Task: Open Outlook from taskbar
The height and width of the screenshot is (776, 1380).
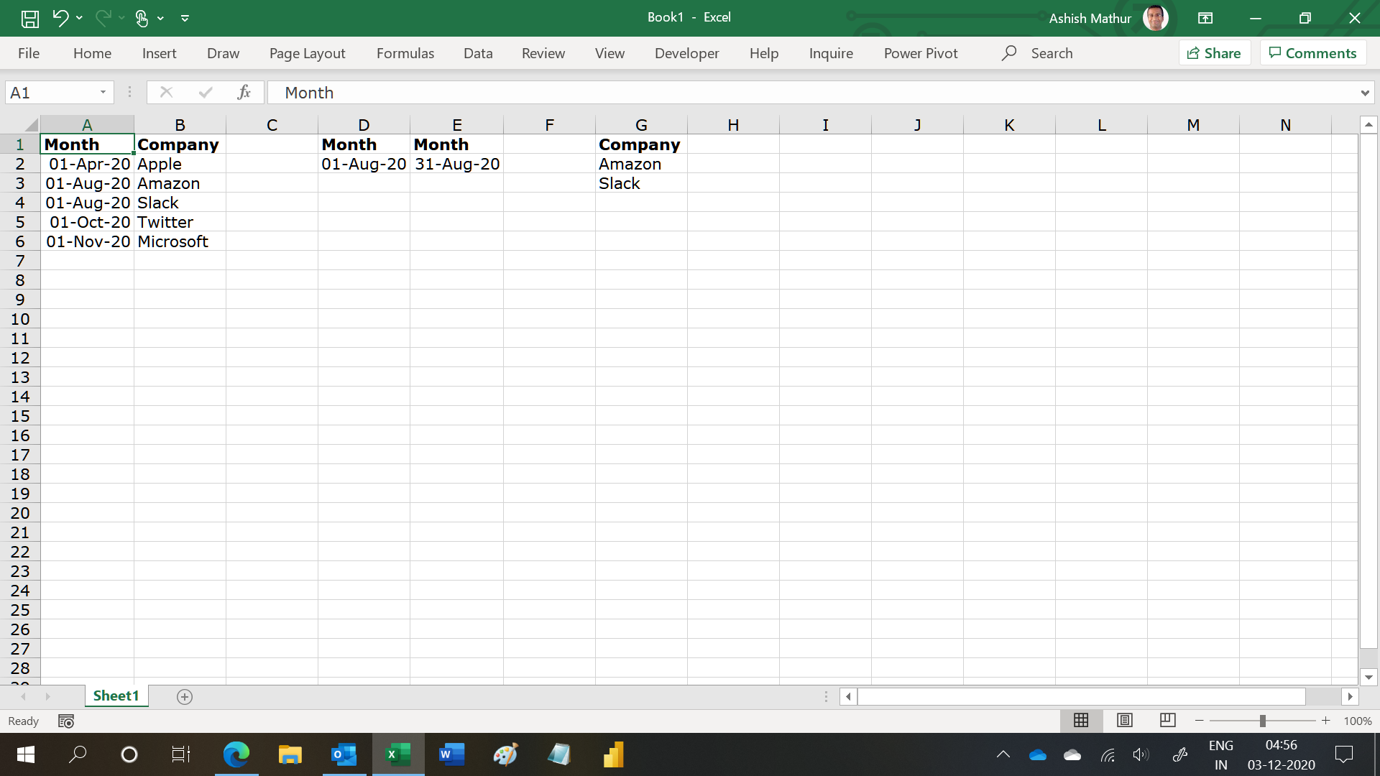Action: [x=344, y=754]
